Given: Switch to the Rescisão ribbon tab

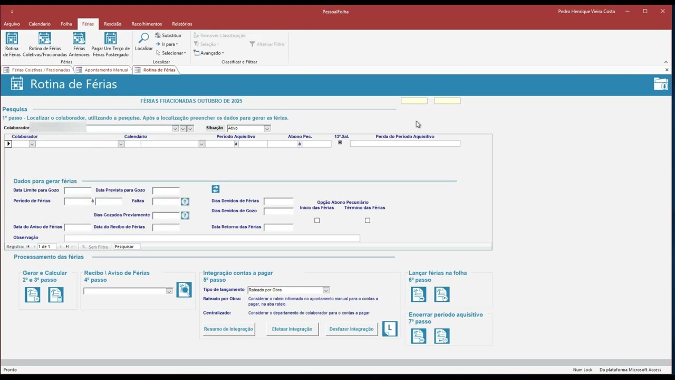Looking at the screenshot, I should click(x=113, y=24).
